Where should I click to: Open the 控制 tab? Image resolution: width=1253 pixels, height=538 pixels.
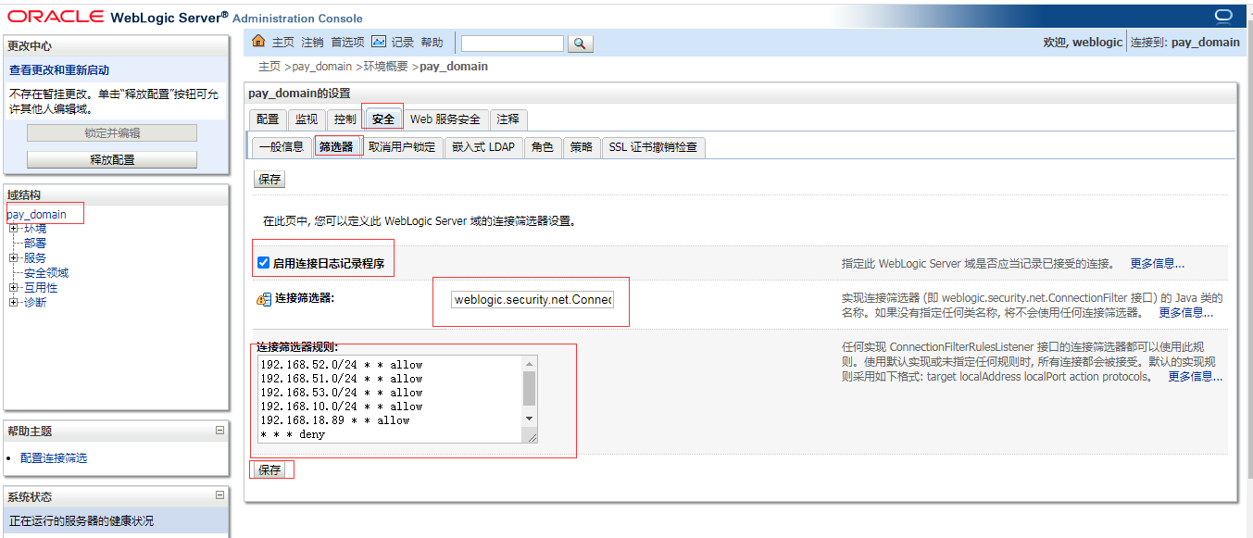click(345, 119)
